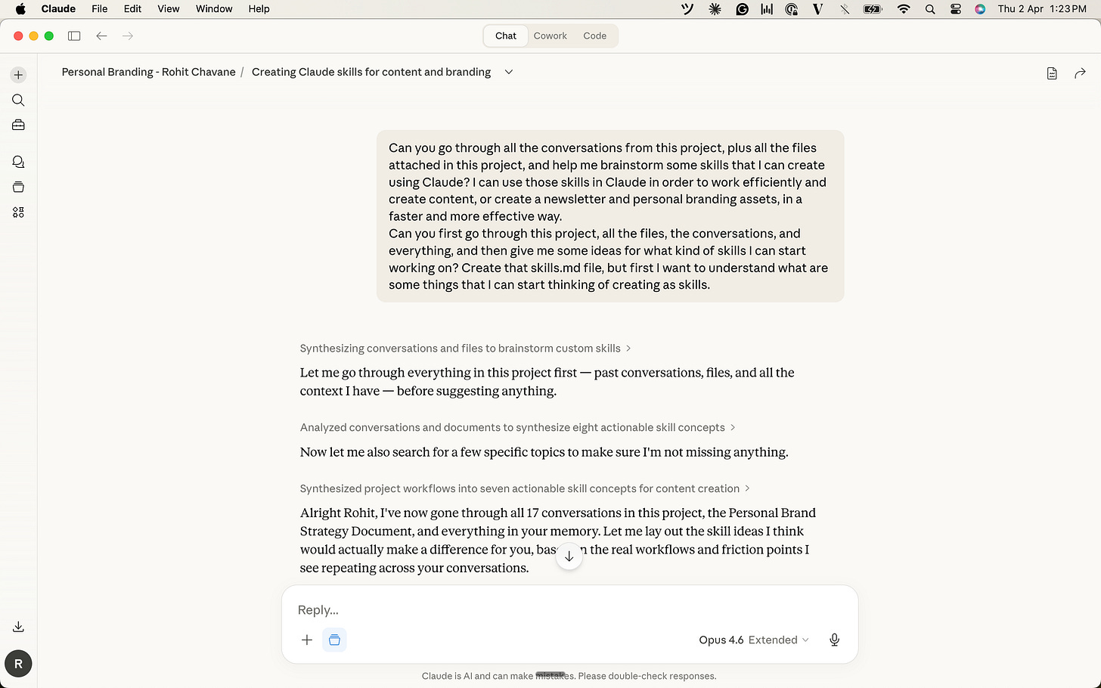Start a new chat with plus icon

18,75
